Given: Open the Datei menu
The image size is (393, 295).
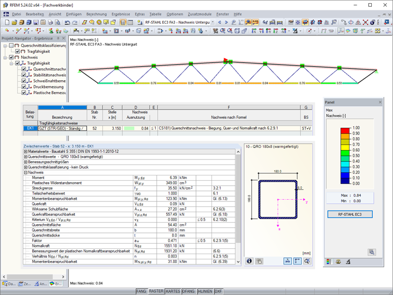Looking at the screenshot, I should [17, 14].
